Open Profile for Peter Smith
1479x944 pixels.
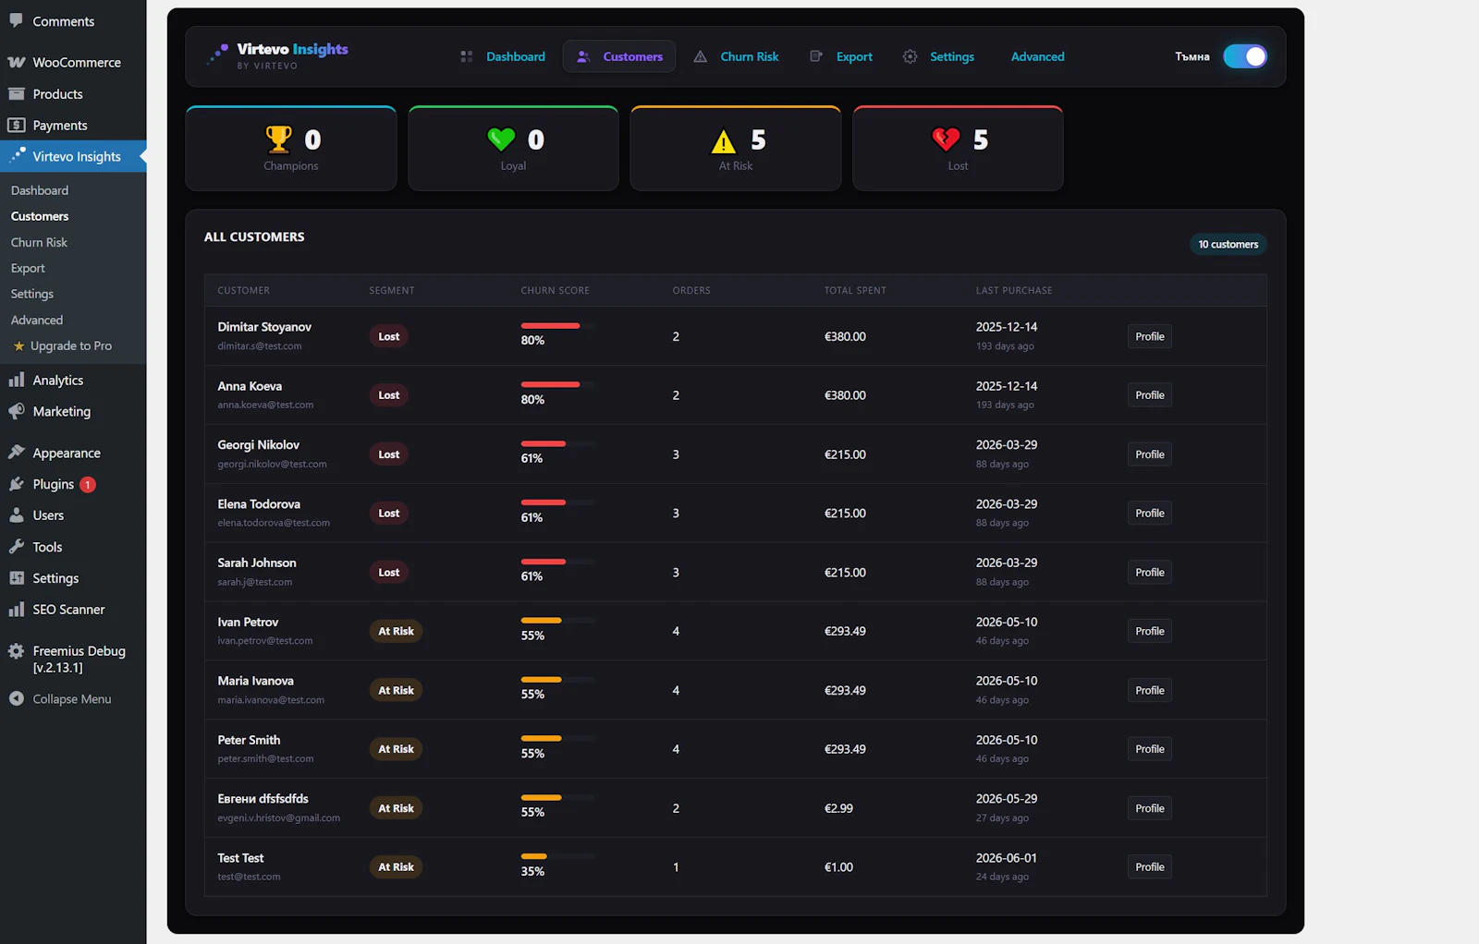(1150, 749)
